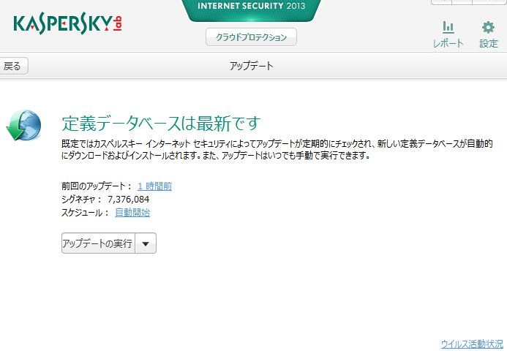The height and width of the screenshot is (356, 507).
Task: Go back with the 戻る button
Action: [x=13, y=67]
